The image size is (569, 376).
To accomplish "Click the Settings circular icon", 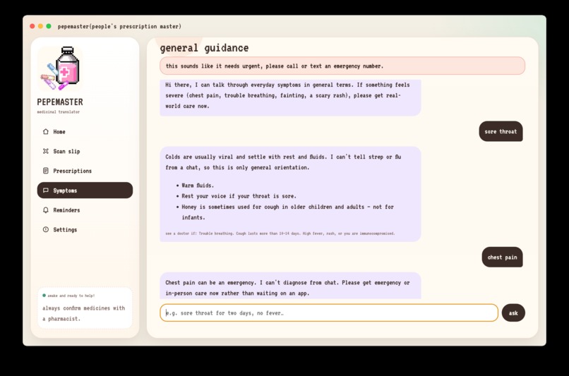I will [46, 229].
